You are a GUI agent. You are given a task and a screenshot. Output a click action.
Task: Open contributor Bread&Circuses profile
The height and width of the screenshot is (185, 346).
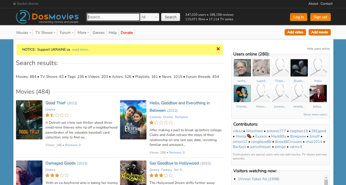289,141
